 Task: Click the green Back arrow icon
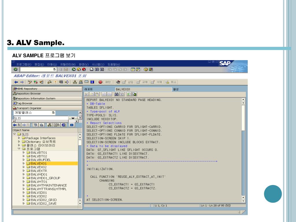coord(74,69)
